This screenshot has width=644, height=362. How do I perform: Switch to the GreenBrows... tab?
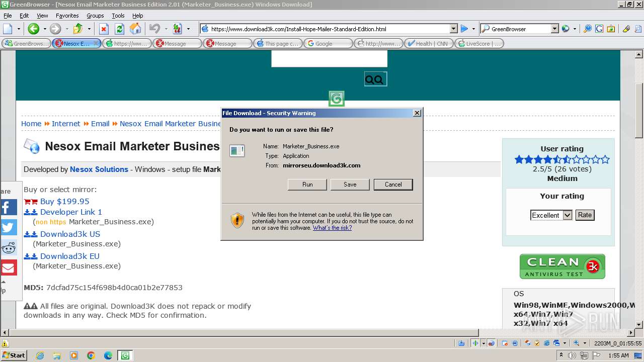[26, 44]
